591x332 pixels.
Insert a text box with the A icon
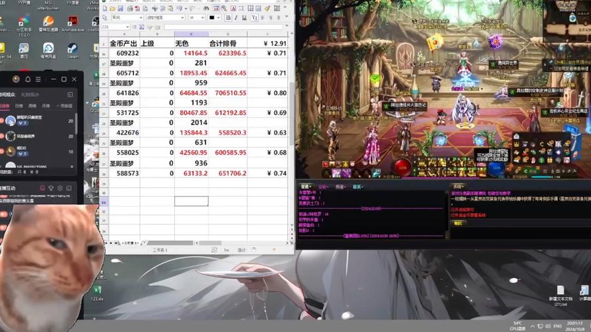point(233,8)
